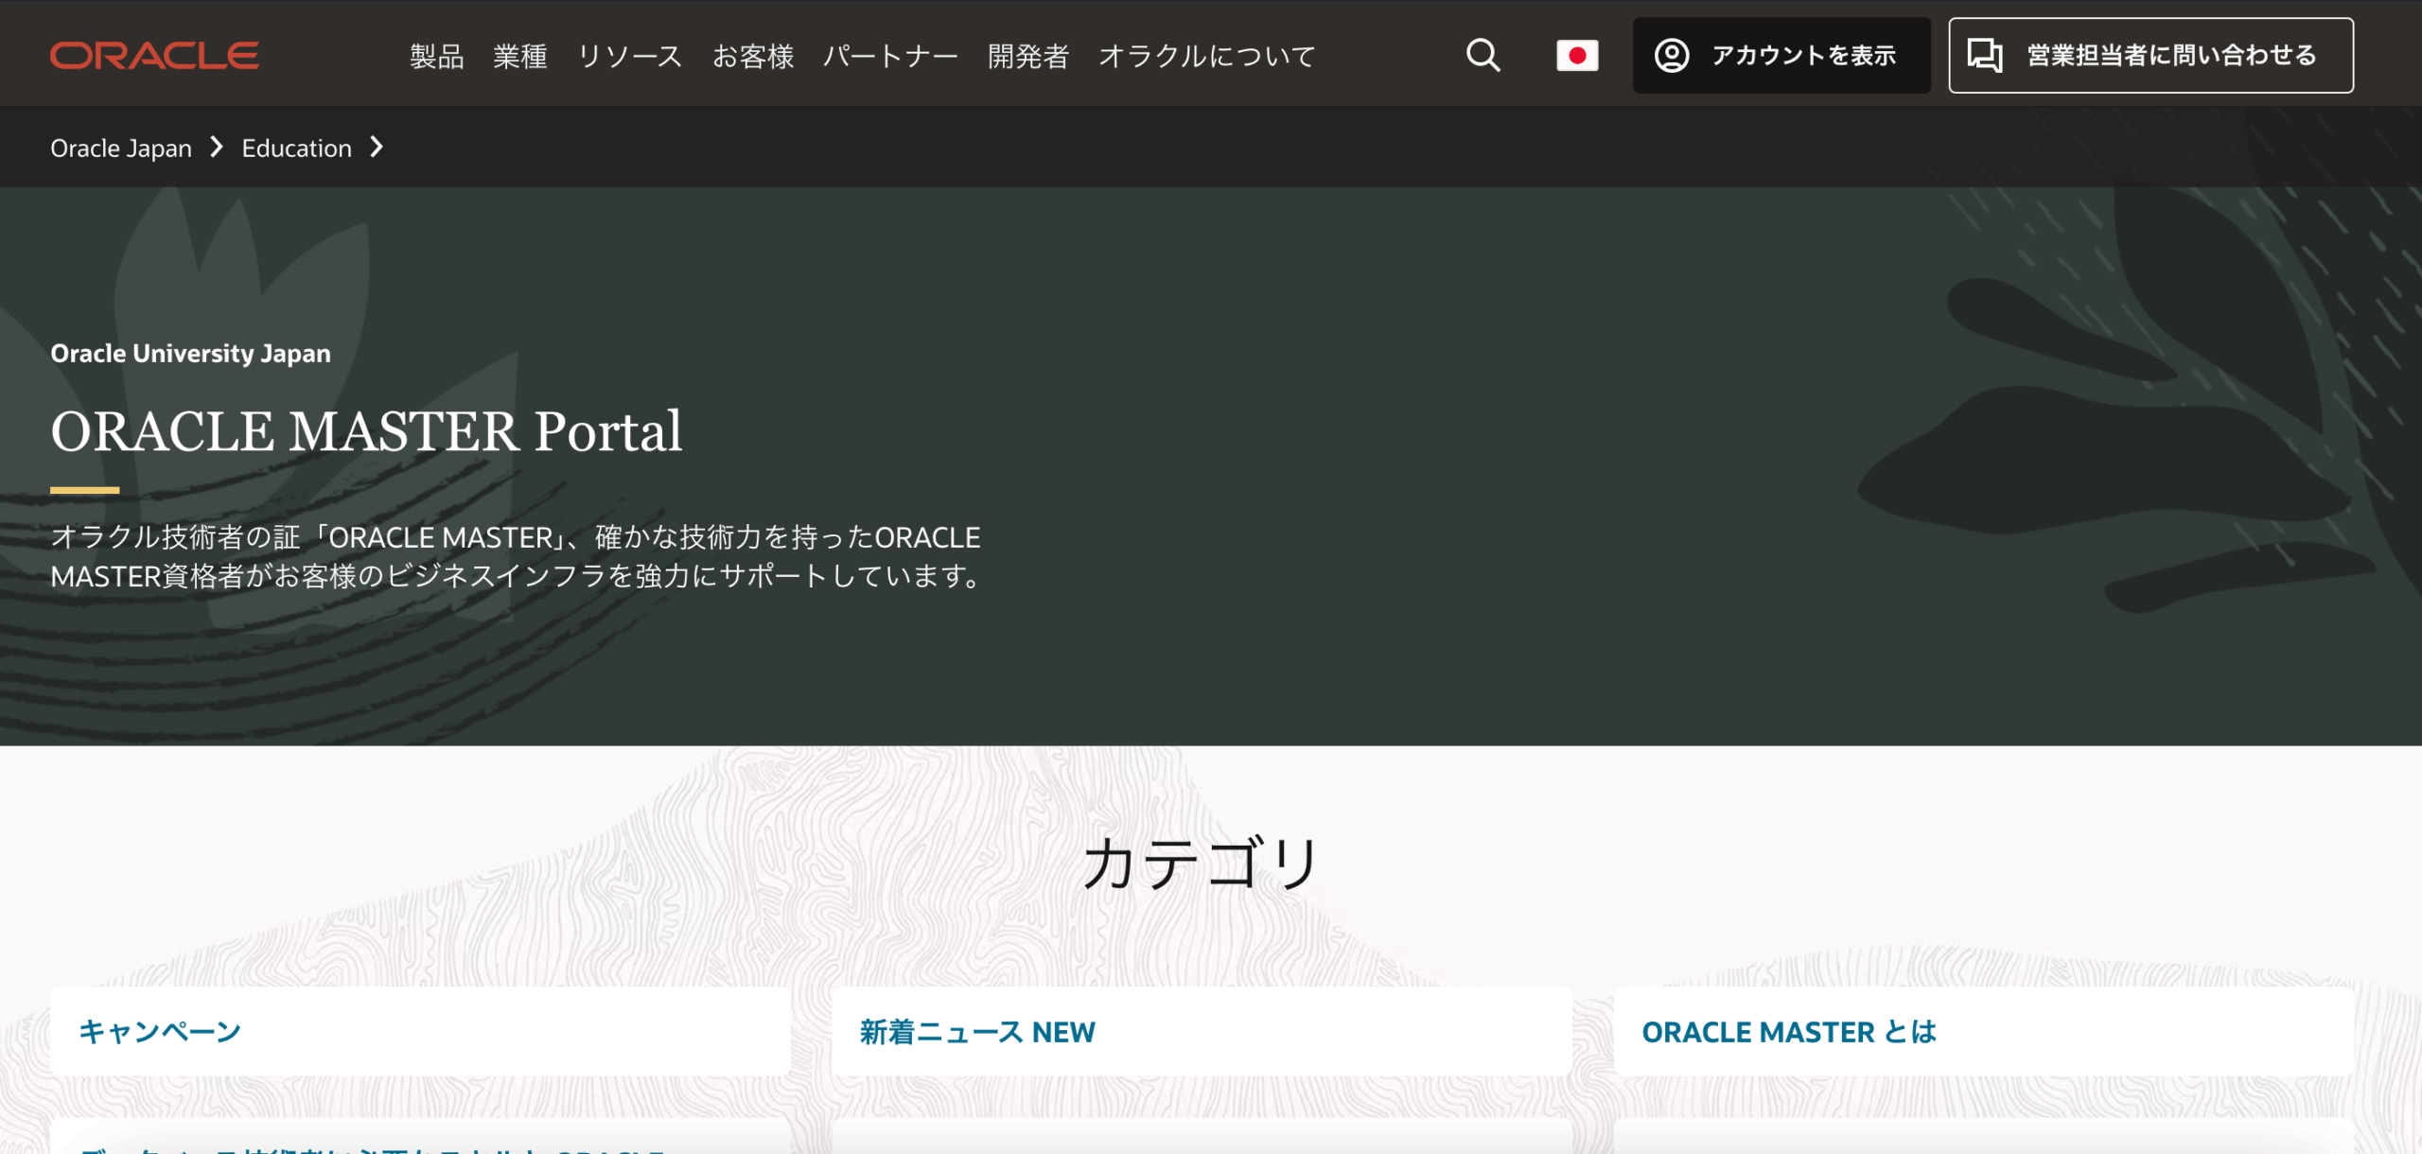Screen dimensions: 2422x1154
Task: Open the ORACLE MASTER とは category card
Action: pos(1984,1031)
